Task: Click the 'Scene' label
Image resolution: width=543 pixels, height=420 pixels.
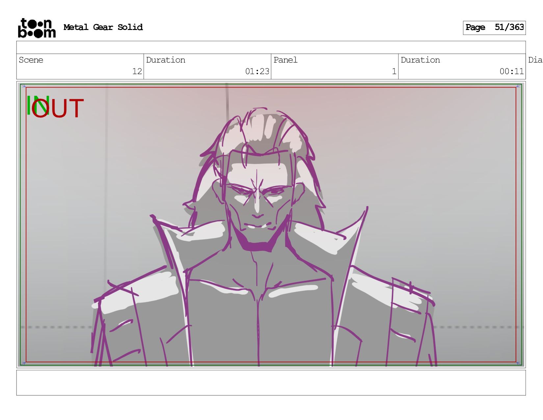Action: [x=31, y=60]
